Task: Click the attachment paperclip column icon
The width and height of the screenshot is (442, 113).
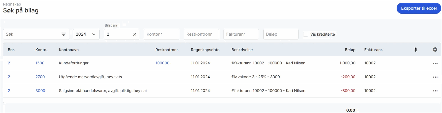Action: (x=415, y=50)
